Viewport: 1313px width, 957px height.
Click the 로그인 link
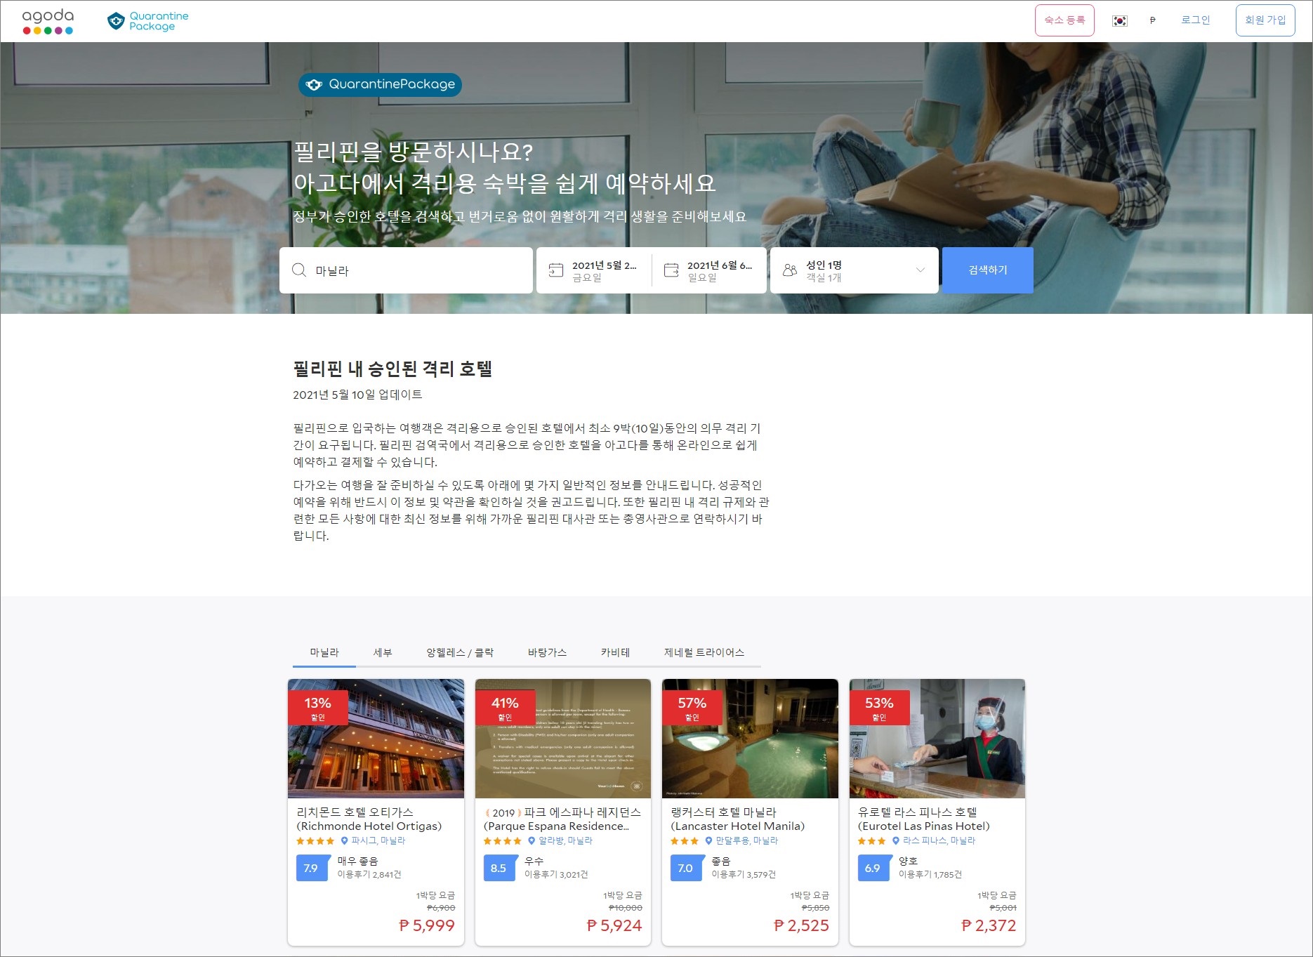coord(1195,20)
